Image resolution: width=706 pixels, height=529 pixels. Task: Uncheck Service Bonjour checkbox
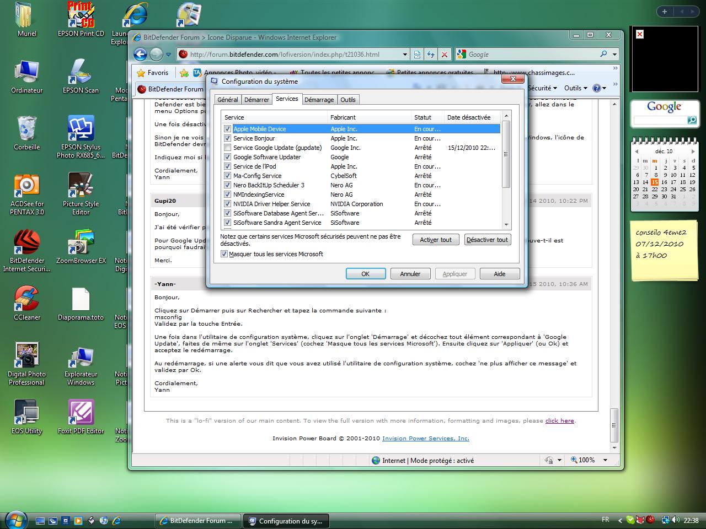point(227,138)
